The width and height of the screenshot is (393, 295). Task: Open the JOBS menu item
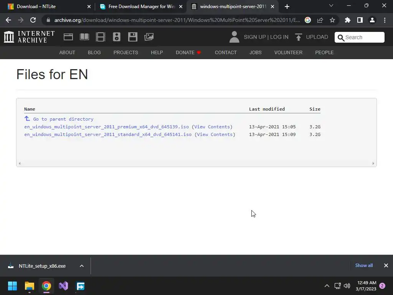[255, 52]
